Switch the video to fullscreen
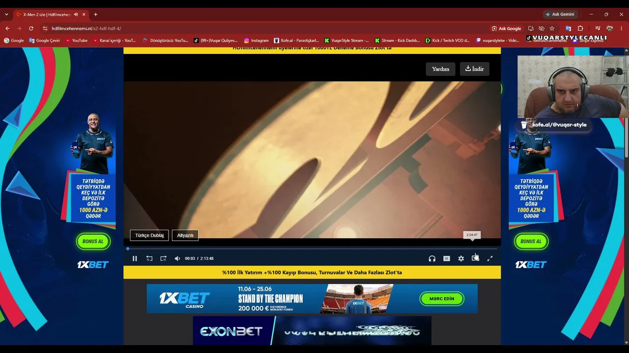 [x=490, y=258]
